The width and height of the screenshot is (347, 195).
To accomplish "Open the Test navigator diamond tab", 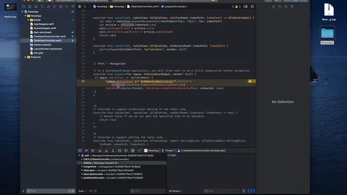I will (x=54, y=6).
